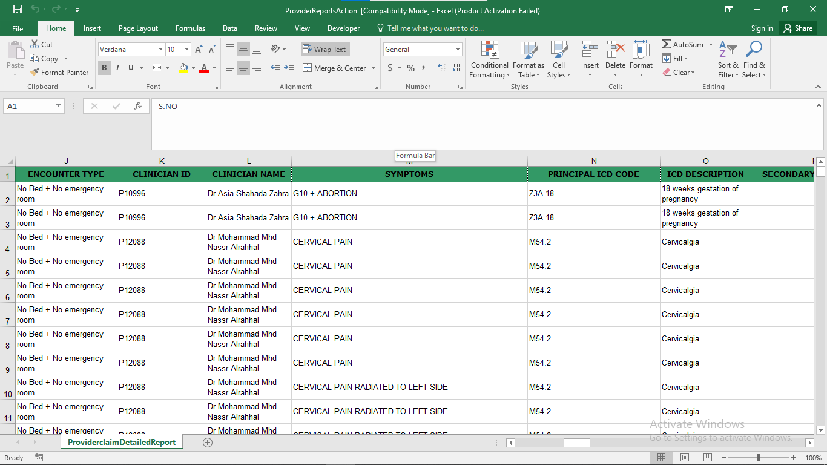827x465 pixels.
Task: Click the Save icon in title bar
Action: tap(18, 10)
